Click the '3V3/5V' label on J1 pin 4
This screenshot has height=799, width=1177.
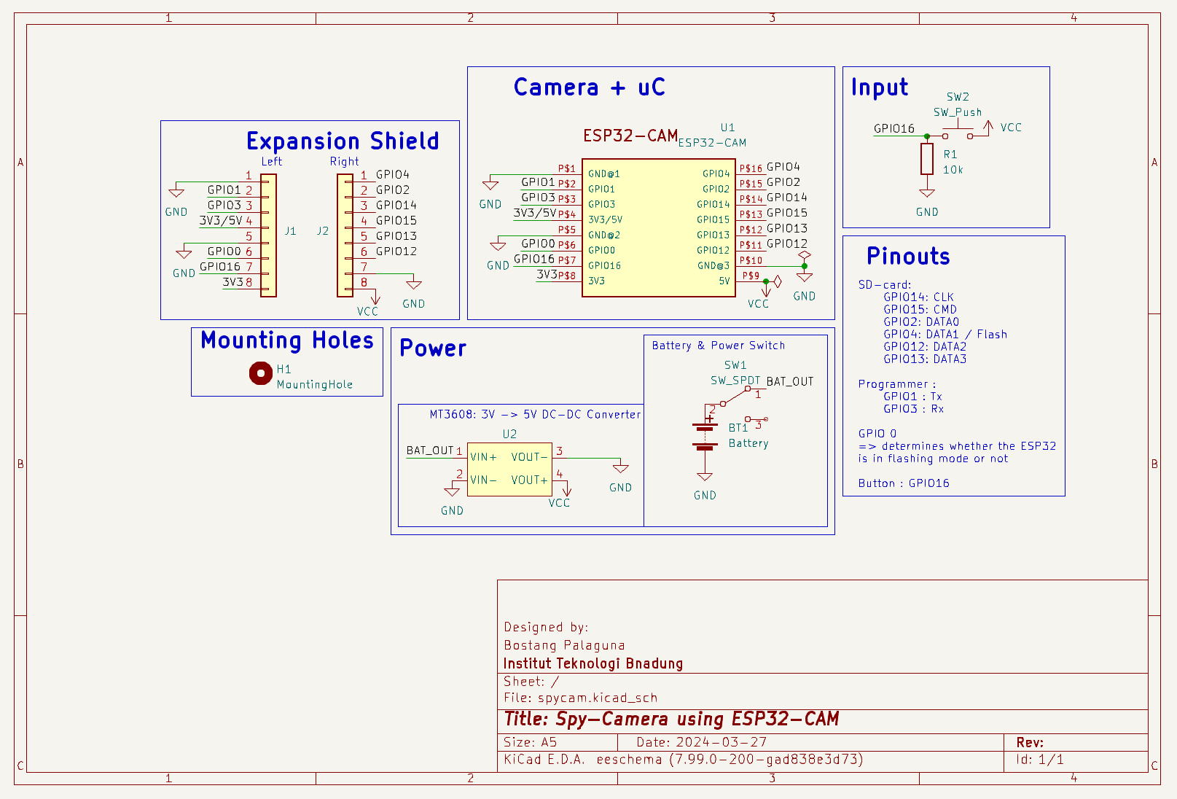point(221,220)
